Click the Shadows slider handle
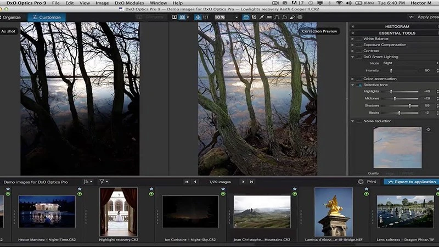The height and width of the screenshot is (247, 439). coord(409,105)
